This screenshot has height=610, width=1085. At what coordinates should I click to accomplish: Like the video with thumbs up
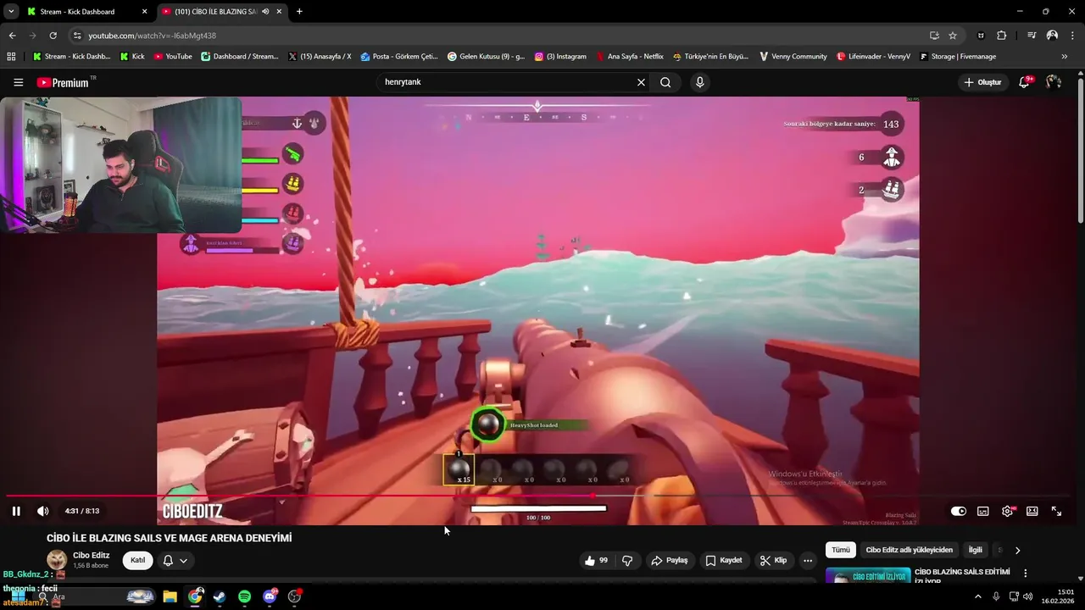point(597,560)
